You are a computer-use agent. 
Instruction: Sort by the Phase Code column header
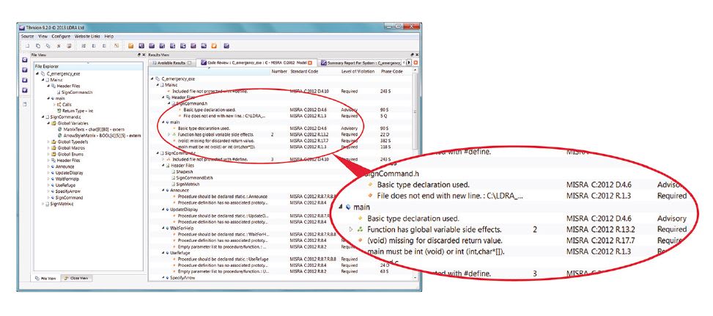point(391,71)
